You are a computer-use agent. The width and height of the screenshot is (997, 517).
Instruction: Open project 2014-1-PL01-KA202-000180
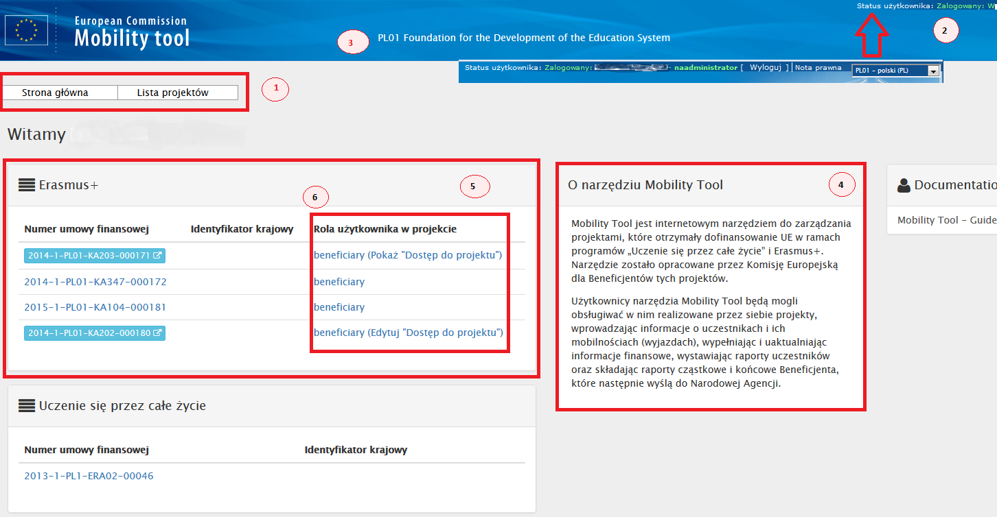tap(95, 333)
